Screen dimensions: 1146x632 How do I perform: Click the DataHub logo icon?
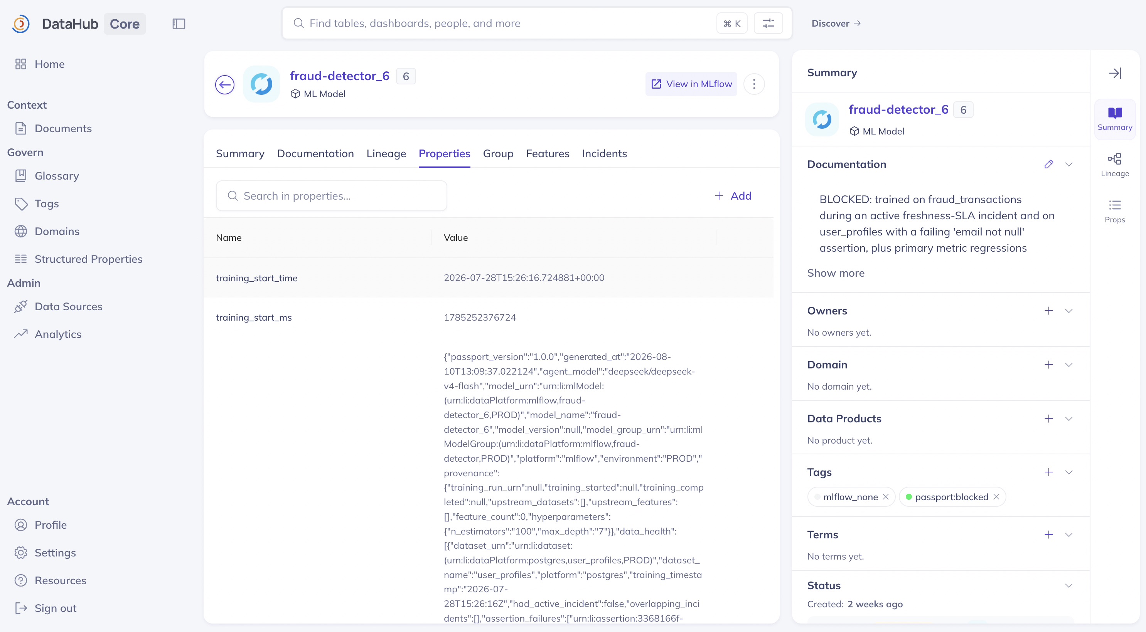tap(20, 24)
